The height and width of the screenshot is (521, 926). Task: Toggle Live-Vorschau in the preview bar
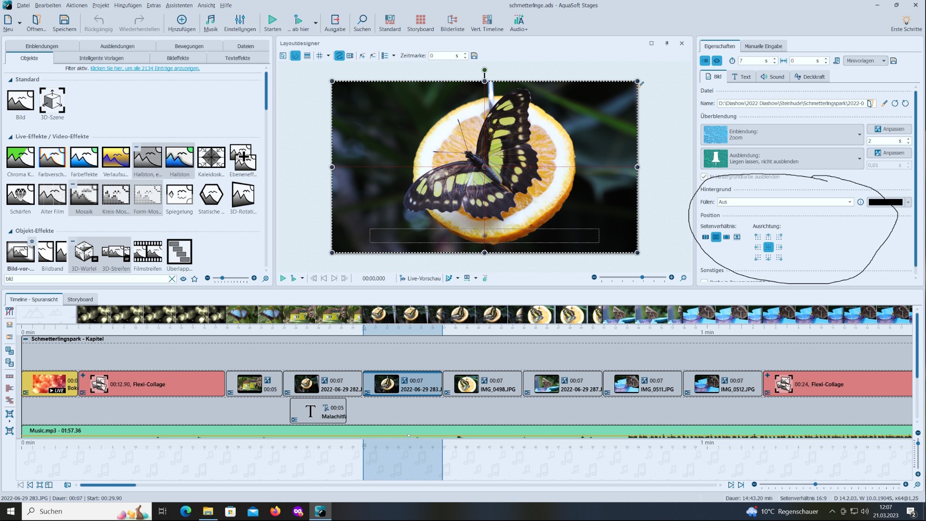coord(420,278)
